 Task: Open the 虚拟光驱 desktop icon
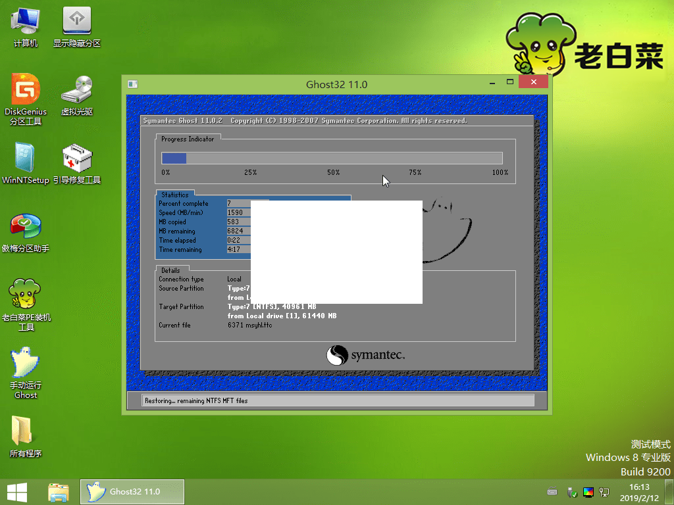(76, 95)
